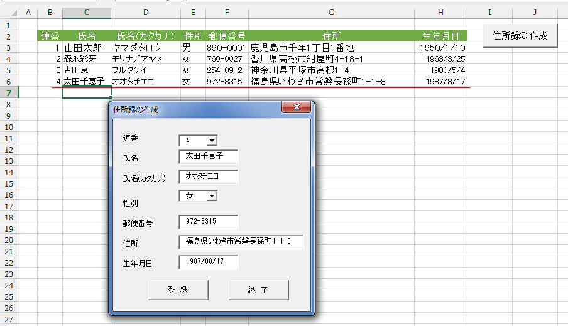Select column C header
The width and height of the screenshot is (568, 326).
[x=87, y=13]
